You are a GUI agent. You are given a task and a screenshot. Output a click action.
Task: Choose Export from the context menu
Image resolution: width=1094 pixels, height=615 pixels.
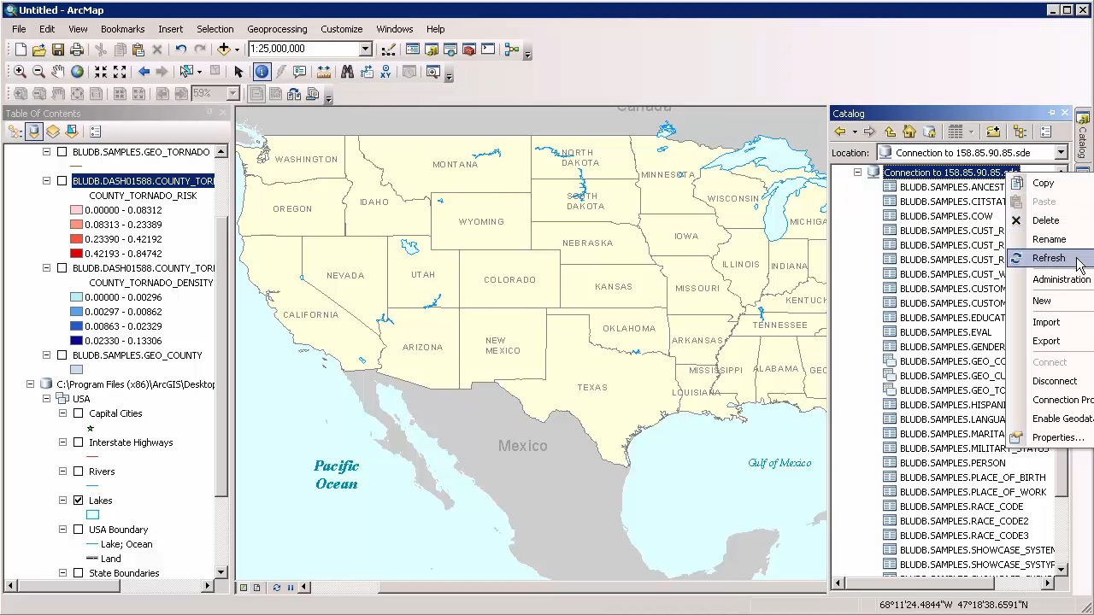(x=1050, y=341)
